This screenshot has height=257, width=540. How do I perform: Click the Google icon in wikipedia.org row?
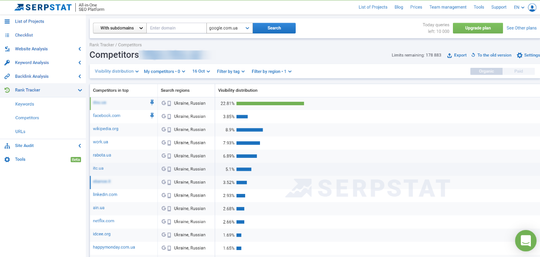pos(164,130)
